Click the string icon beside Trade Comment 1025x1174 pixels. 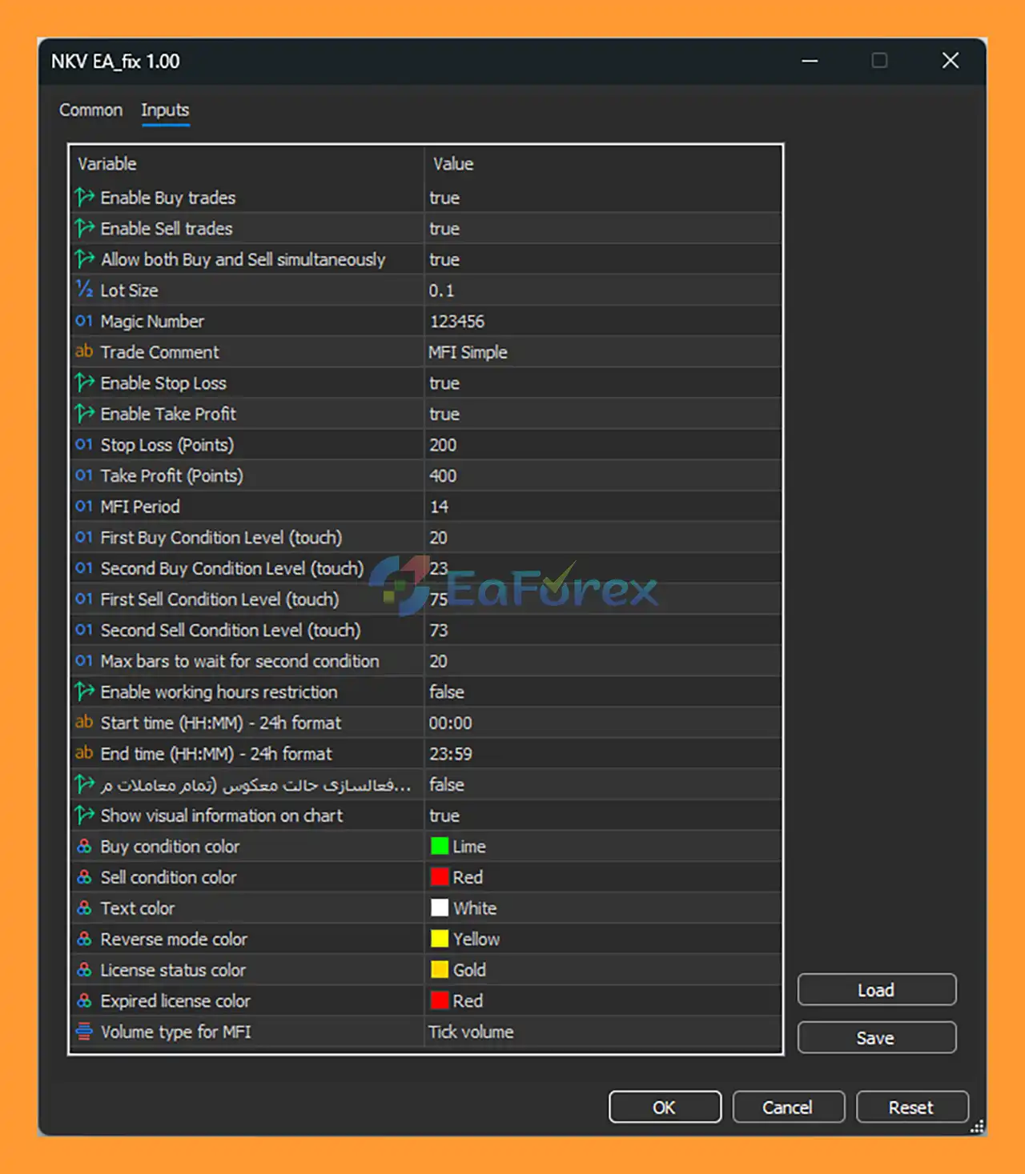click(x=84, y=351)
